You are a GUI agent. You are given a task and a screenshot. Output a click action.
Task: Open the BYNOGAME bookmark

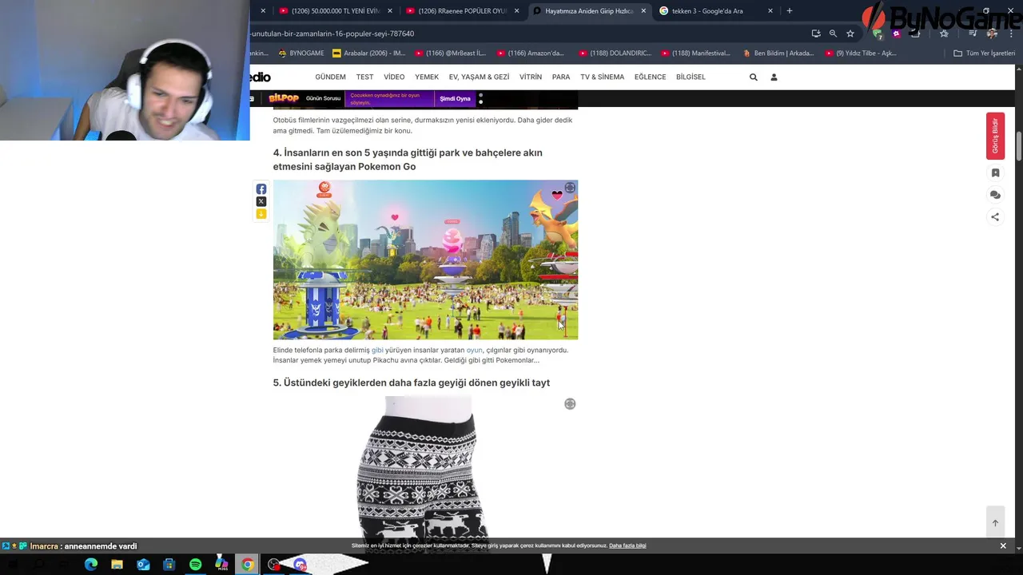301,54
